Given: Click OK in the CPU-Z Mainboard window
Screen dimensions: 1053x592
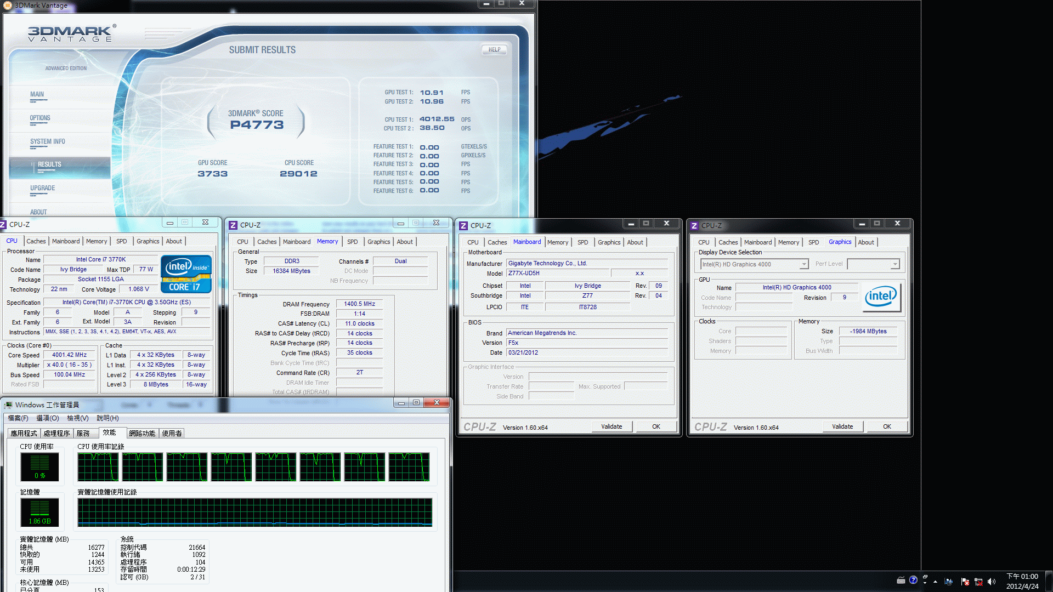Looking at the screenshot, I should coord(656,426).
